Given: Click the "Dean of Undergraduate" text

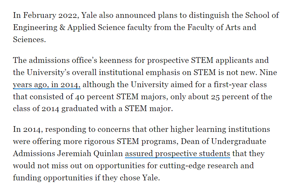Looking at the screenshot, I should [223, 141].
